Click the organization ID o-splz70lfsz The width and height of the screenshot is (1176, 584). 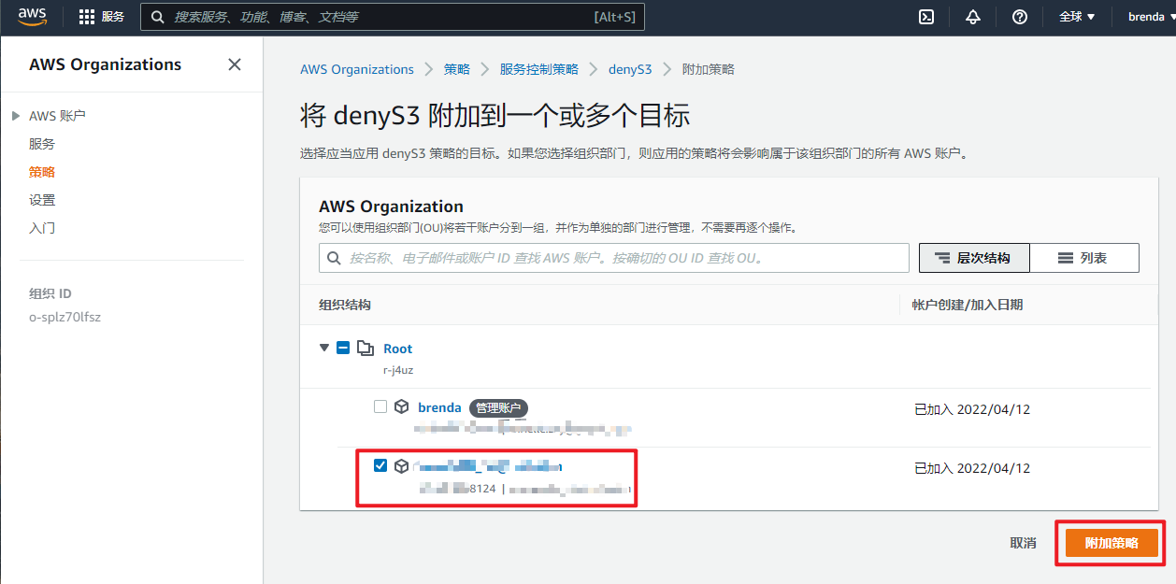pyautogui.click(x=65, y=317)
